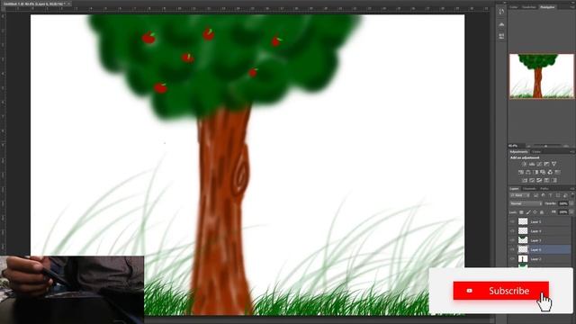The width and height of the screenshot is (576, 324).
Task: Open the History panel icon in collapsed dock
Action: pos(501,12)
